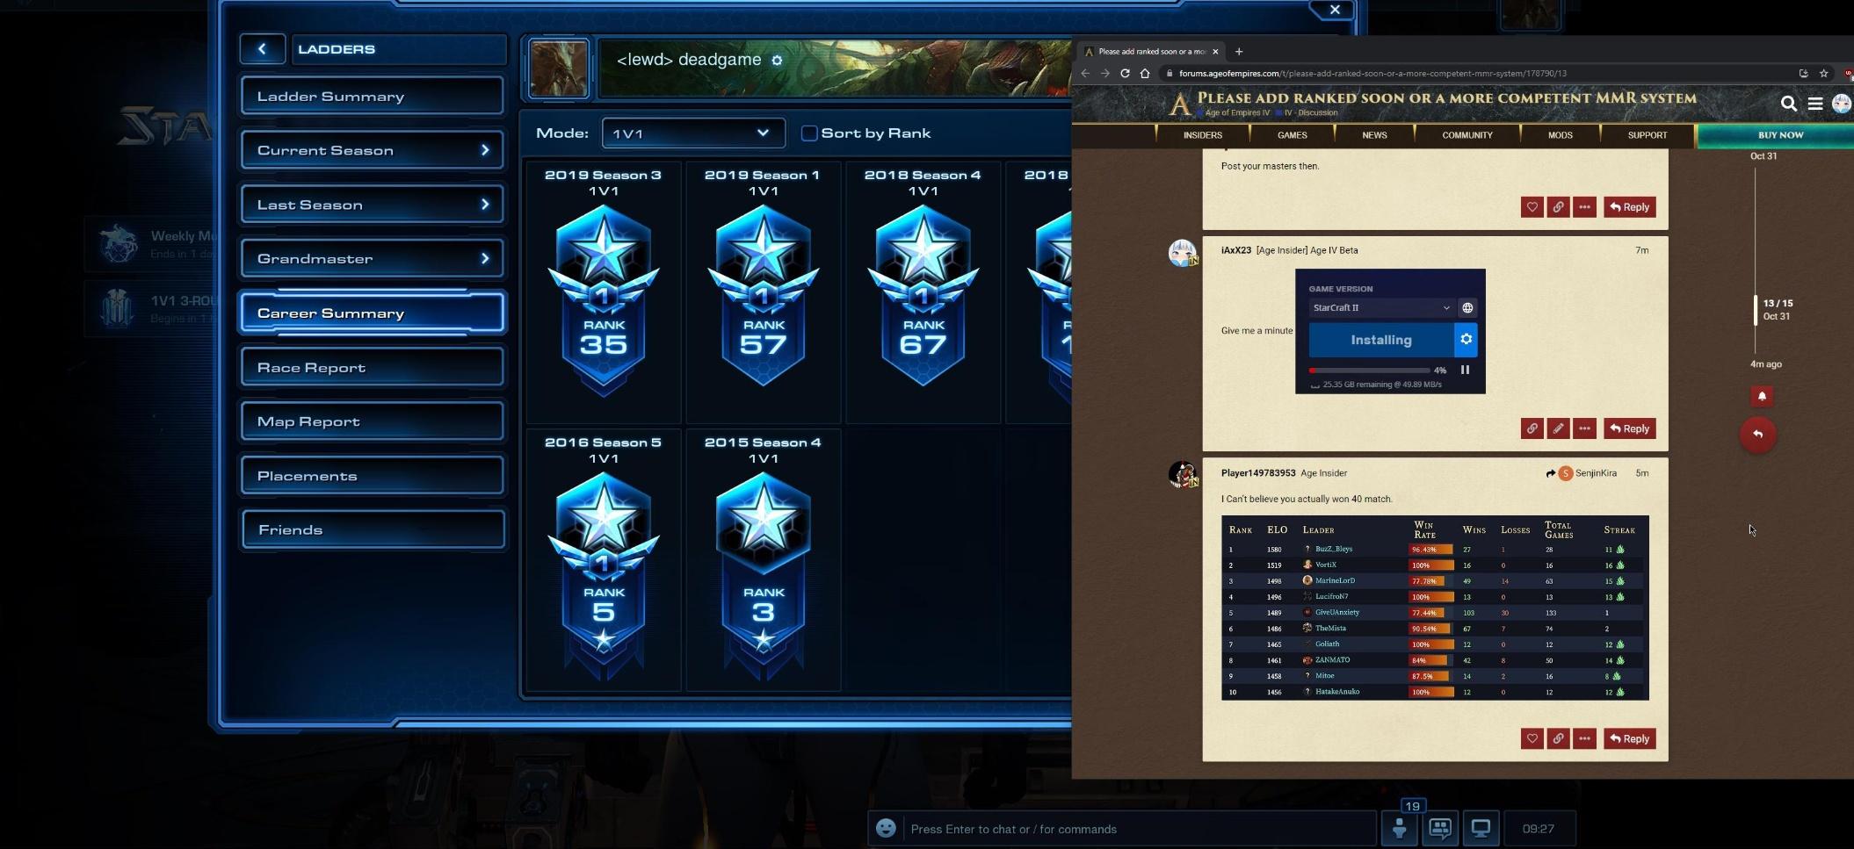Copy link of iAxX23's post
The width and height of the screenshot is (1854, 849).
pos(1532,428)
